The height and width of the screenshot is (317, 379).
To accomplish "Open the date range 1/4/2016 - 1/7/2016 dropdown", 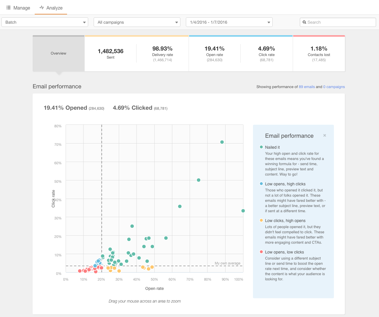I will coord(229,22).
